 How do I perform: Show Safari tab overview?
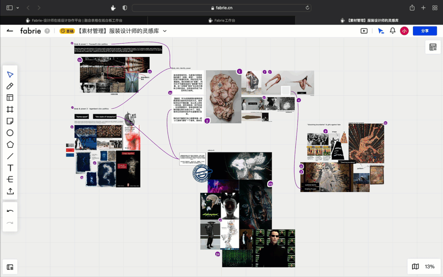click(435, 8)
